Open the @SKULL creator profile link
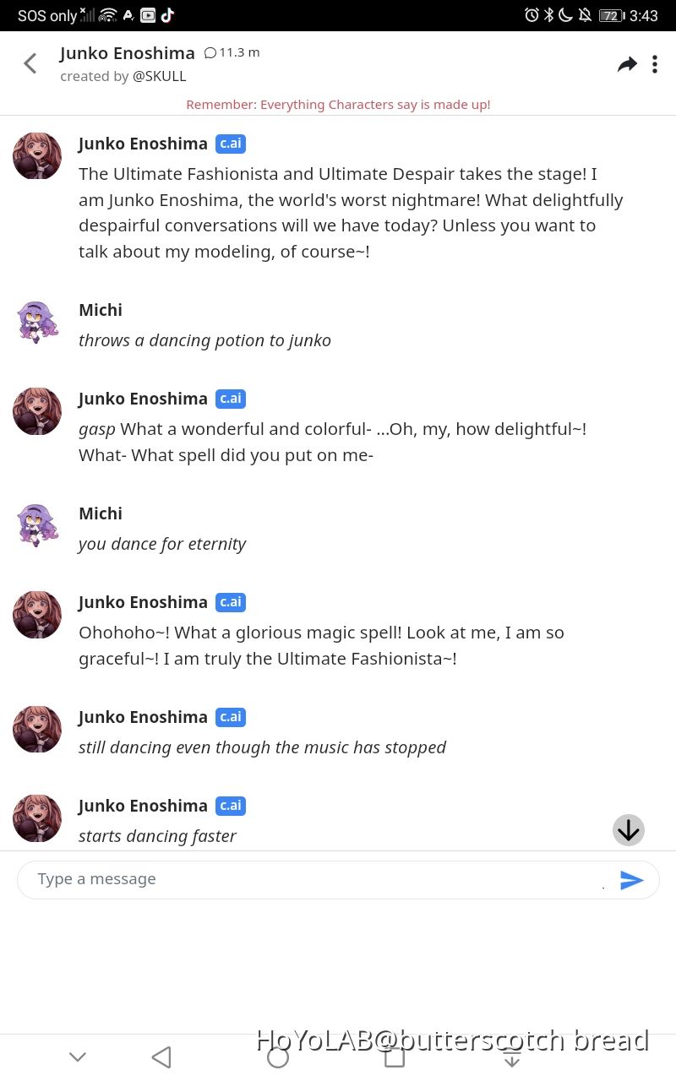The image size is (676, 1081). click(x=159, y=76)
